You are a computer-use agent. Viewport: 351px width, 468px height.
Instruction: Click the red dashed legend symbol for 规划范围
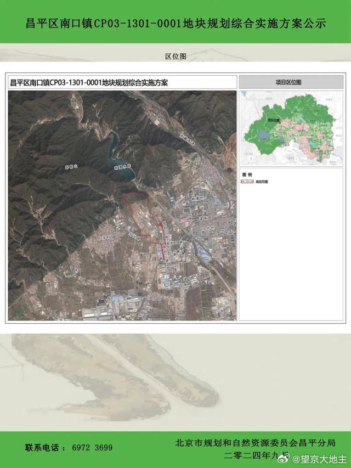[x=247, y=182]
